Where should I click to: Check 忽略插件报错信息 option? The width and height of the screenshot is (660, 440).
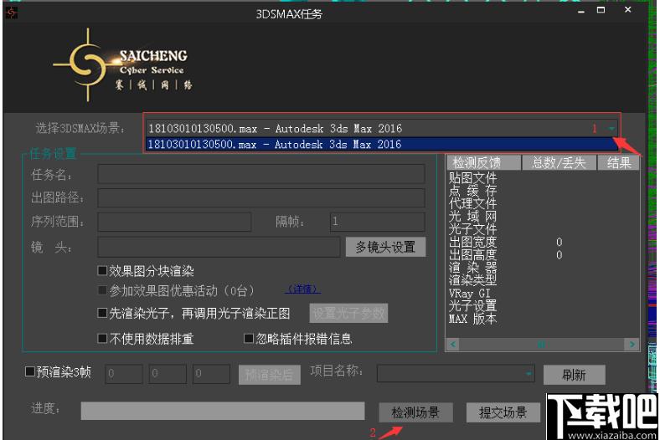tap(249, 338)
